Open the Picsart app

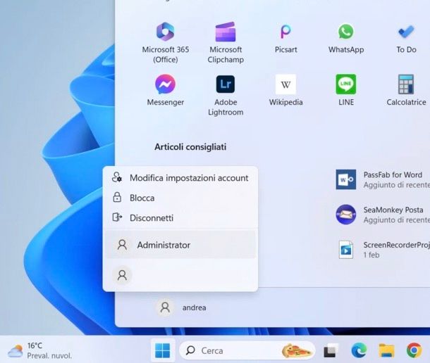click(x=285, y=38)
